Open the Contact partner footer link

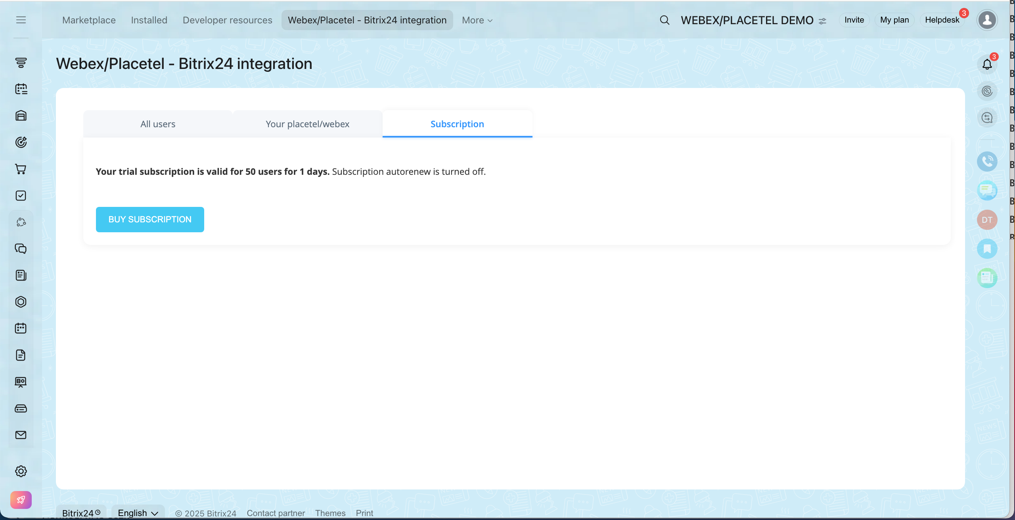276,513
